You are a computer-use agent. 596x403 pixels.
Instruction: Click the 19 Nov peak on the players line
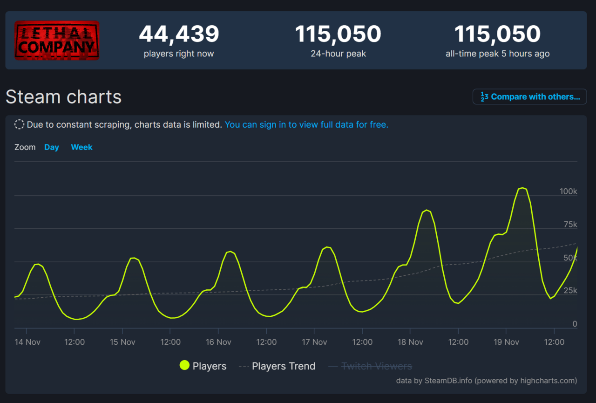click(x=522, y=188)
